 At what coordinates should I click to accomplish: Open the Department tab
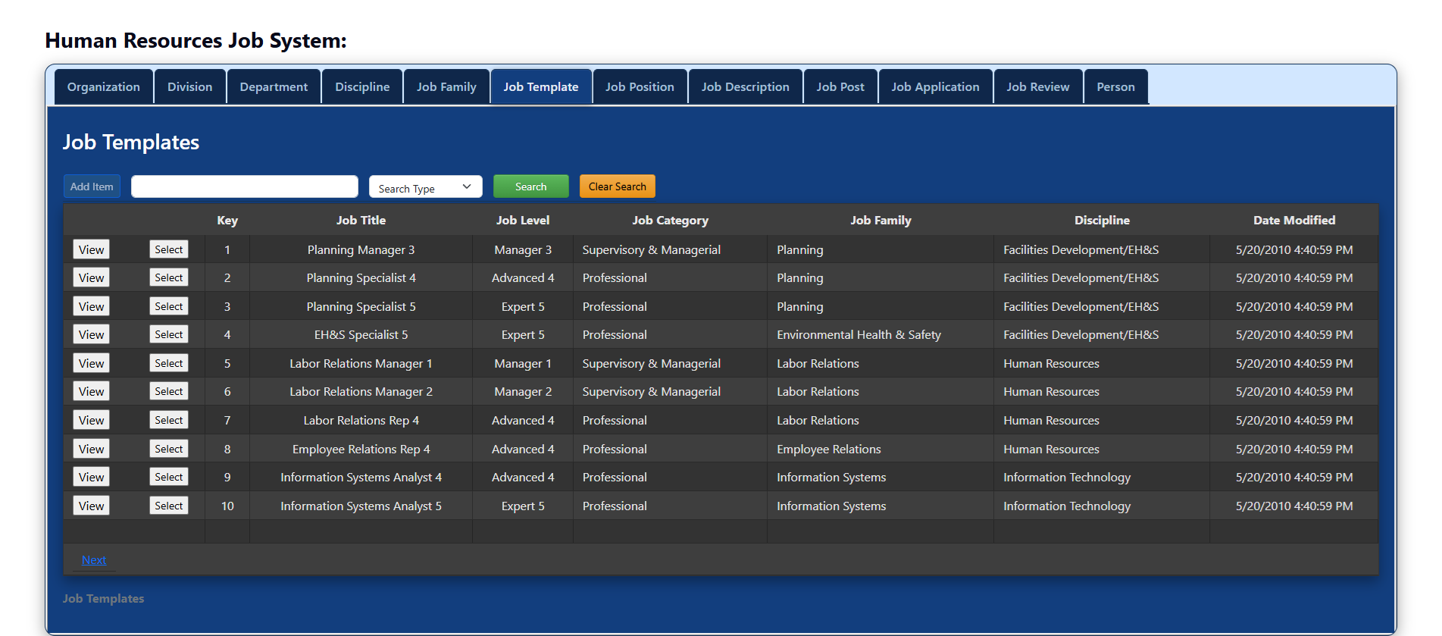tap(274, 87)
